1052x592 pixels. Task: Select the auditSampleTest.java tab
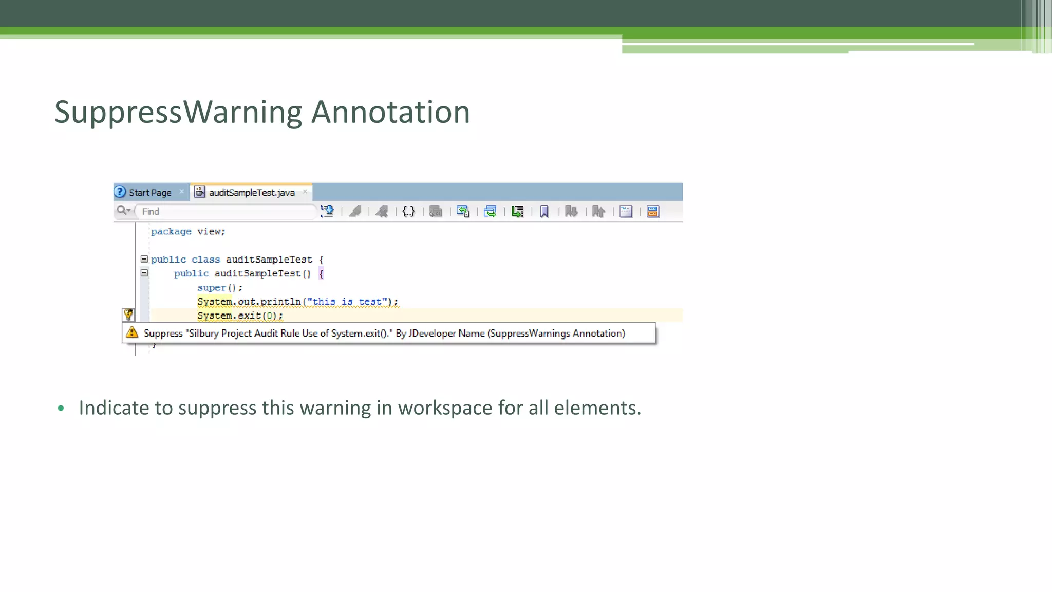tap(251, 193)
